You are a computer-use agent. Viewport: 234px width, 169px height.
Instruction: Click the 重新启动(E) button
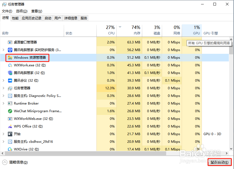click(x=220, y=162)
